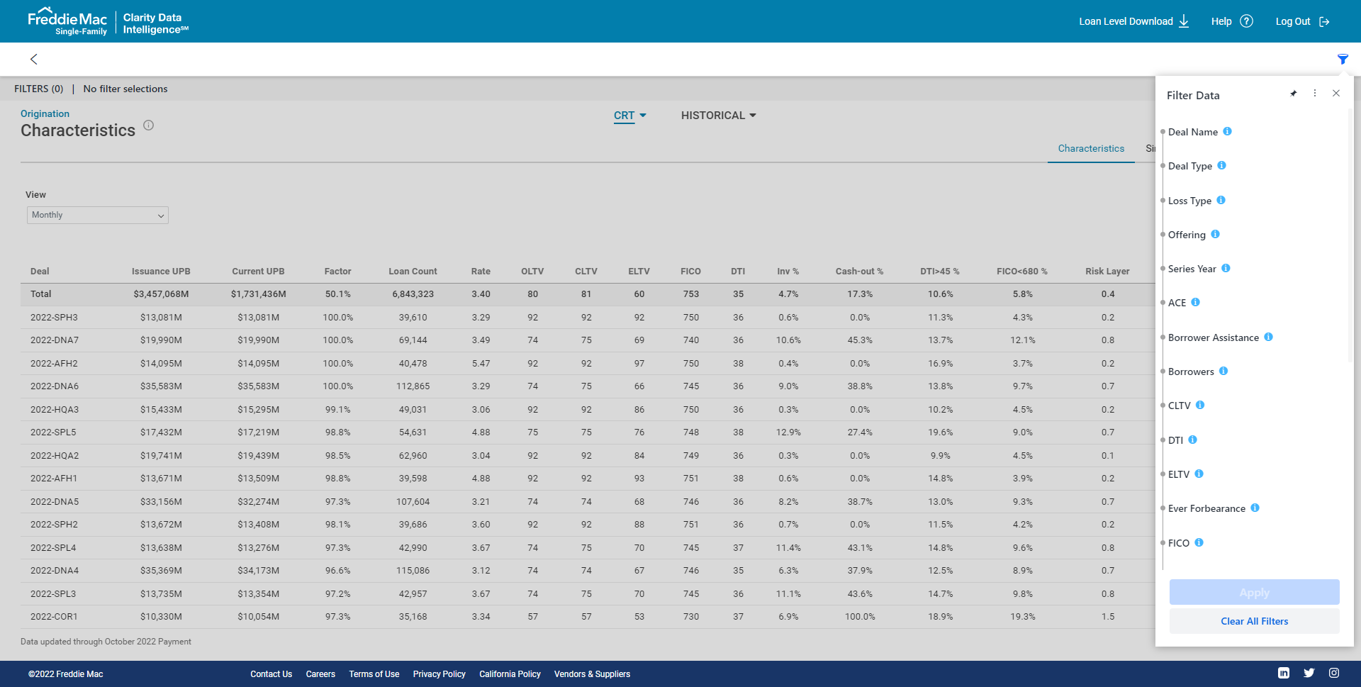1361x687 pixels.
Task: Click info icon beside Borrower Assistance filter
Action: (1268, 337)
